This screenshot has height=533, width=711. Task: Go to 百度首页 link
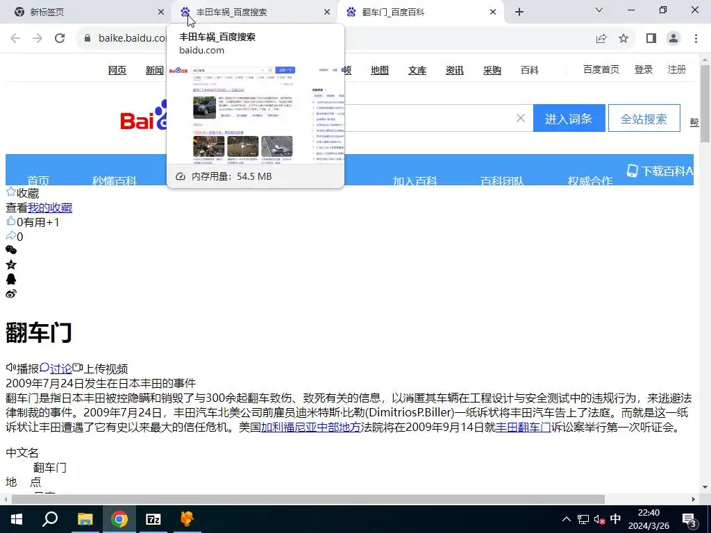(x=601, y=69)
